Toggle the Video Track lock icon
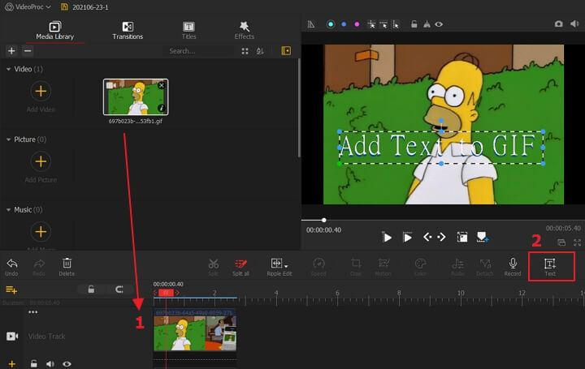 point(34,364)
